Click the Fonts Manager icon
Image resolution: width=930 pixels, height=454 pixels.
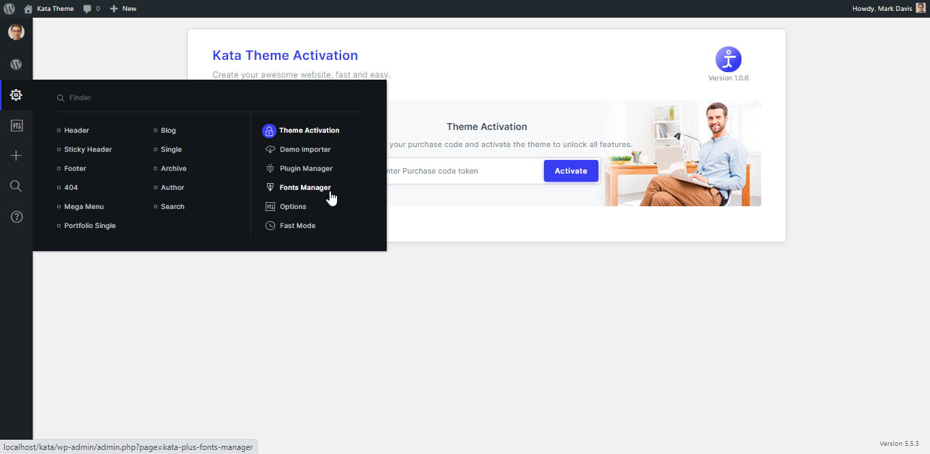coord(270,187)
